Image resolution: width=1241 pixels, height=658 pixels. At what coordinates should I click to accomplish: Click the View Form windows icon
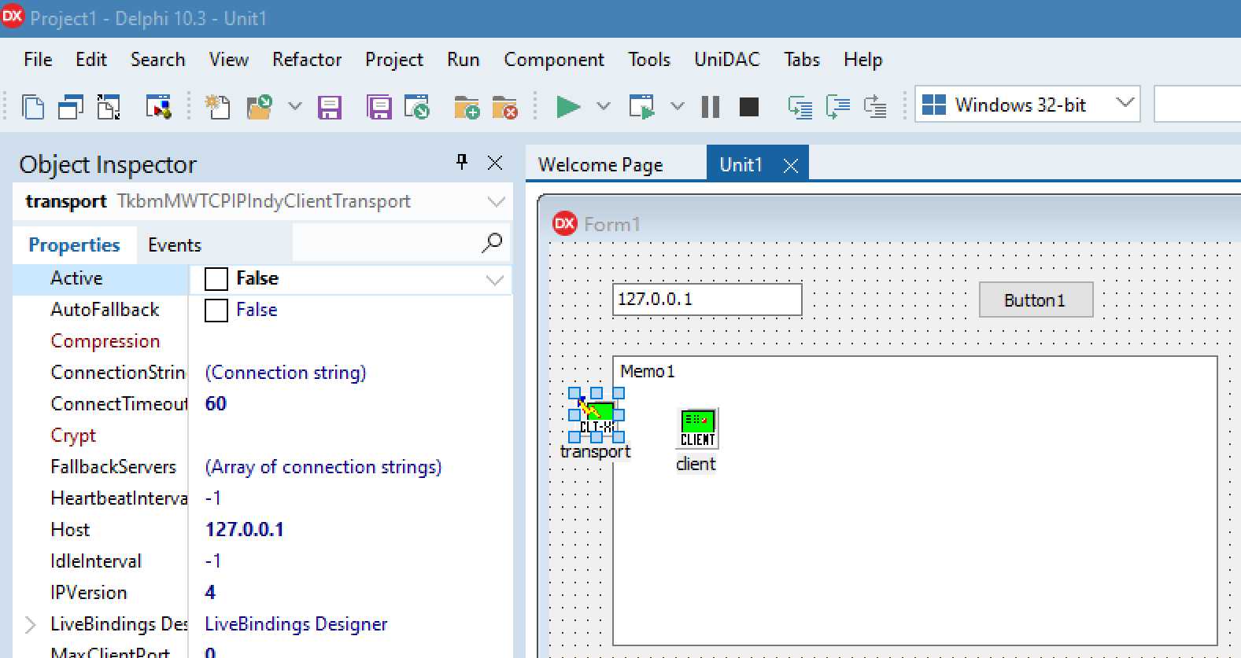(x=70, y=106)
